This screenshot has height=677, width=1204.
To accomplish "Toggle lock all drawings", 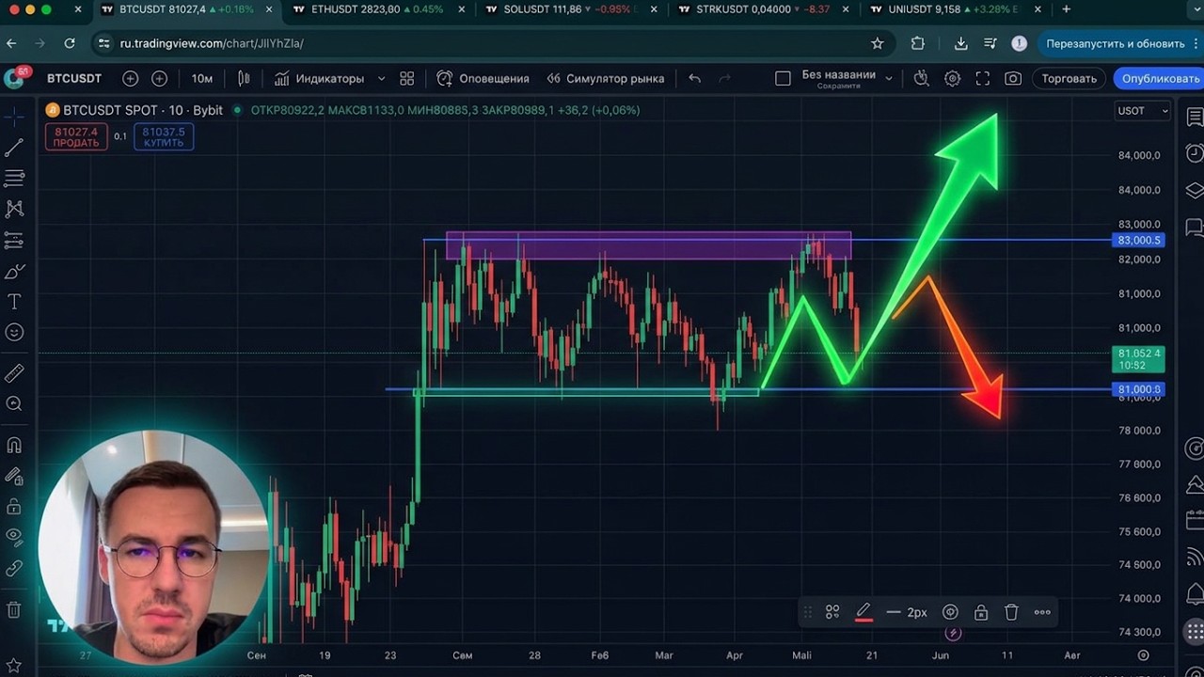I will point(14,507).
